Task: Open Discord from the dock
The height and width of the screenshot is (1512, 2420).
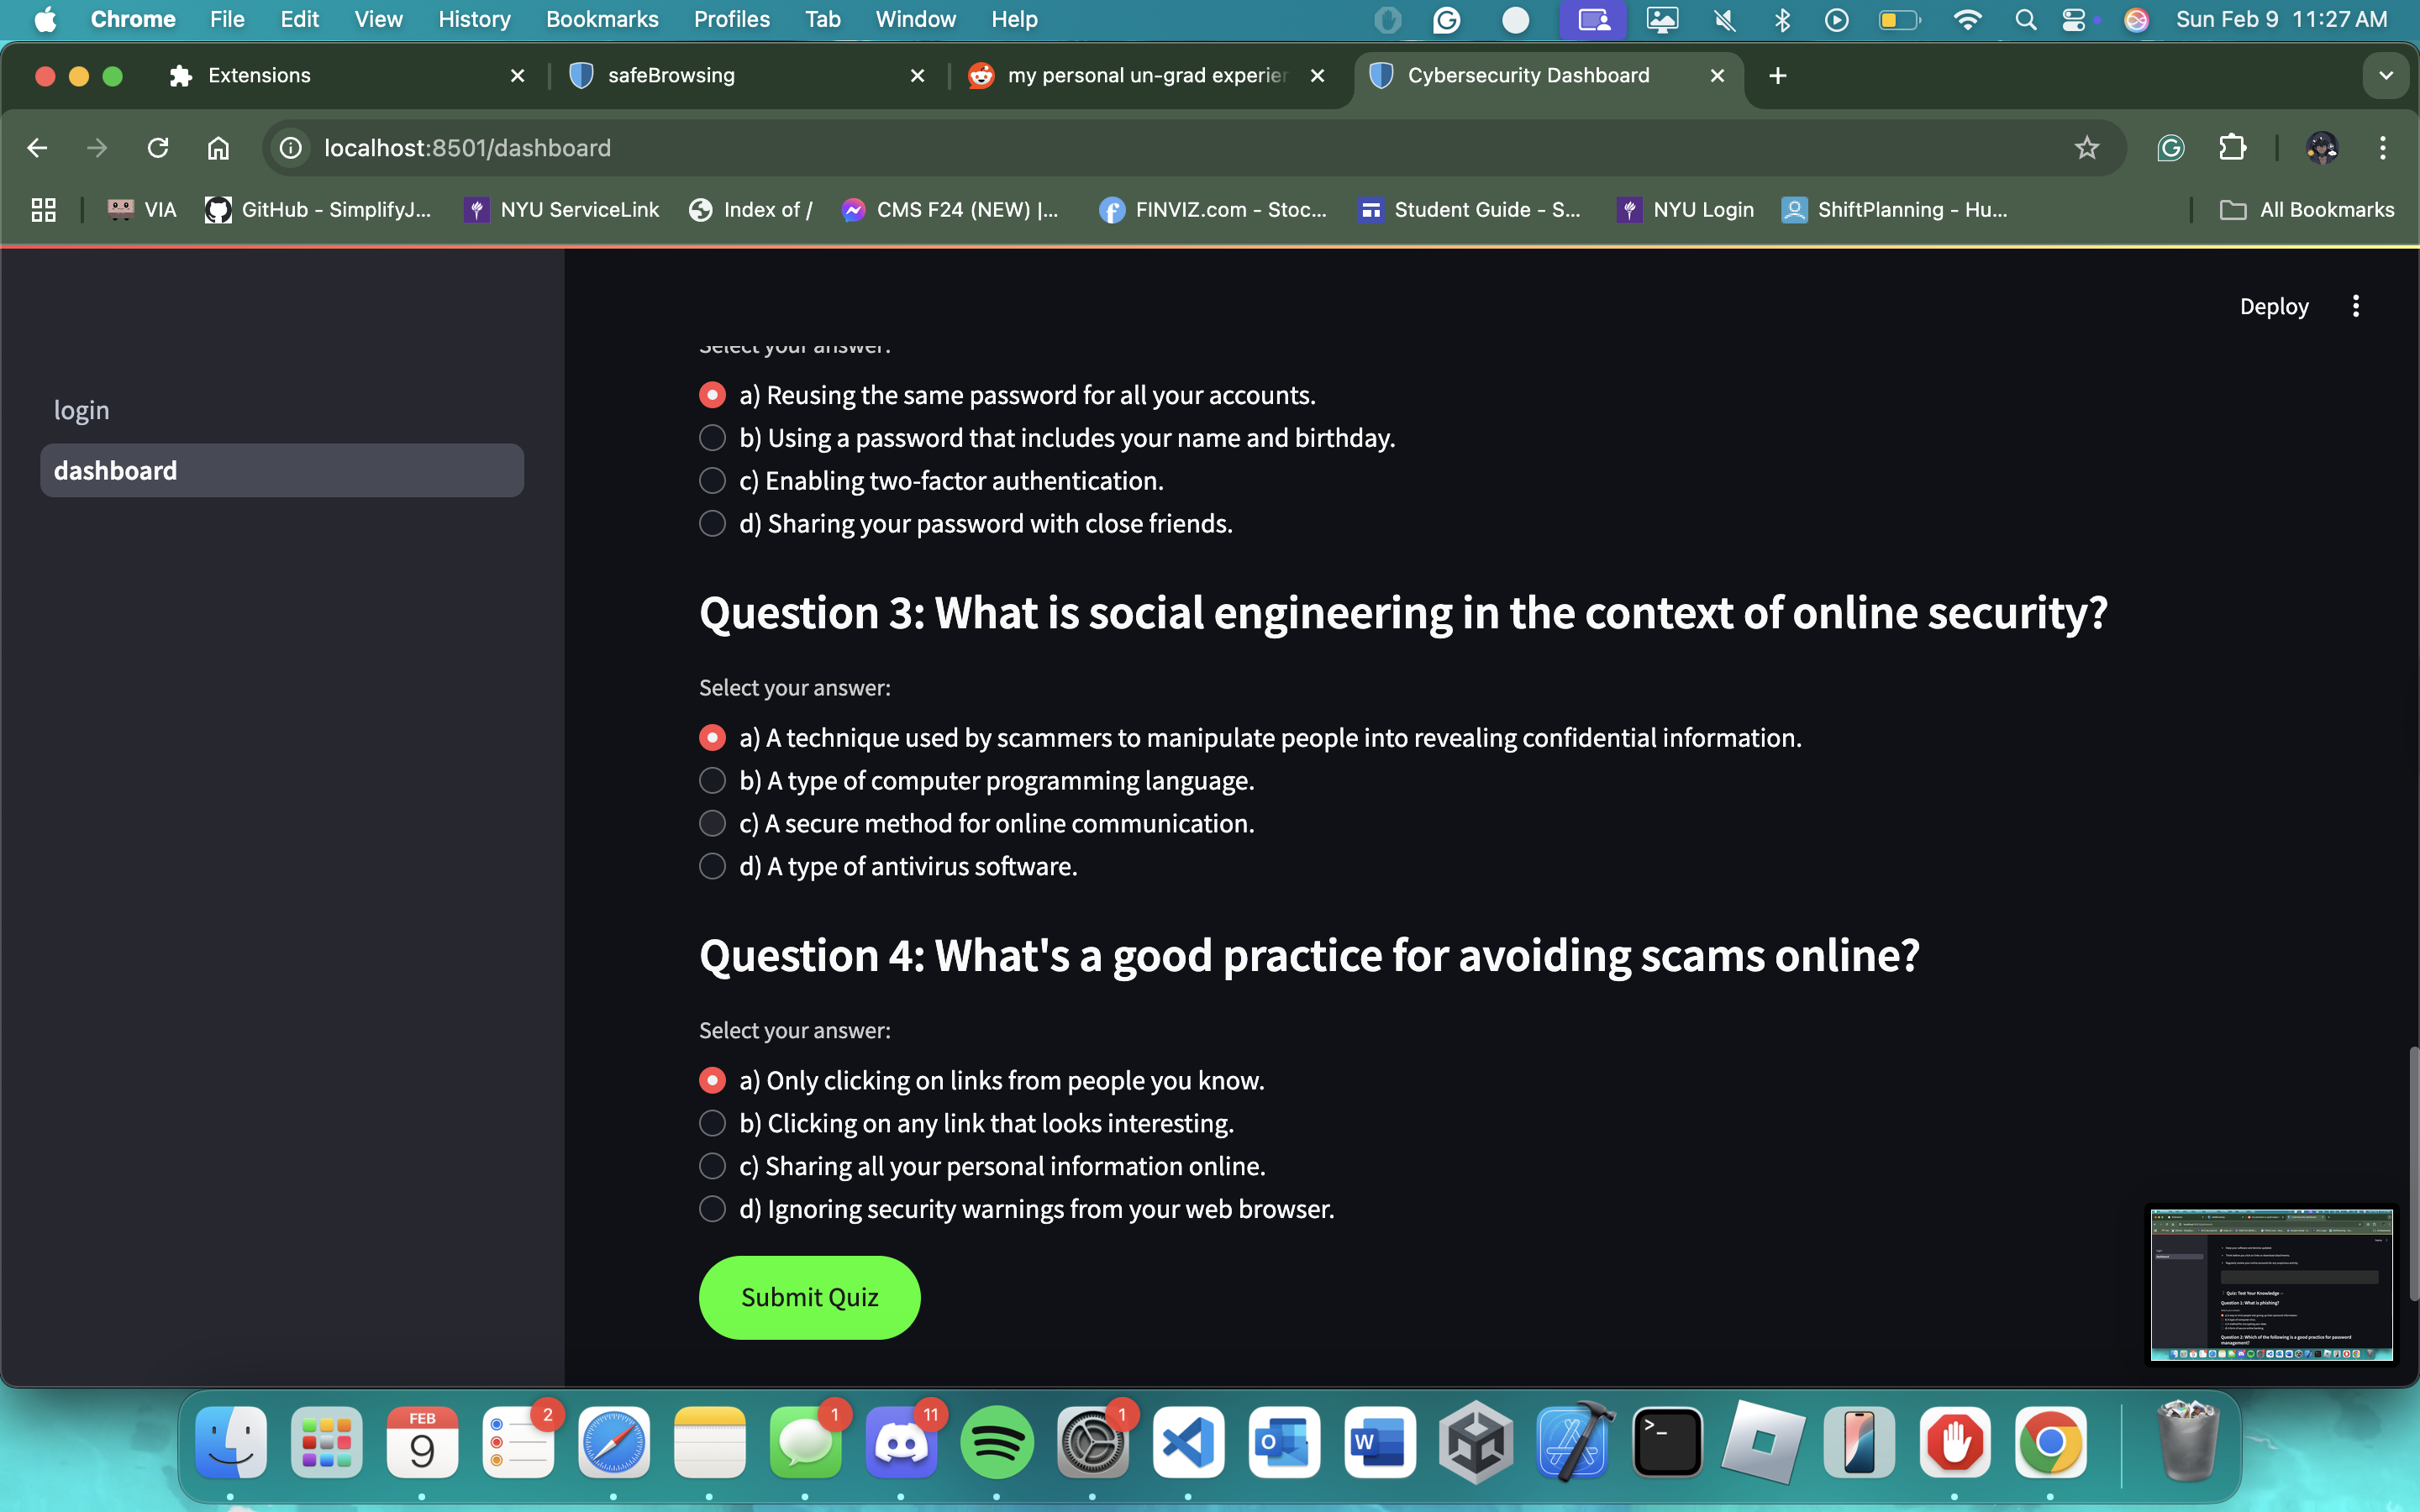Action: (900, 1442)
